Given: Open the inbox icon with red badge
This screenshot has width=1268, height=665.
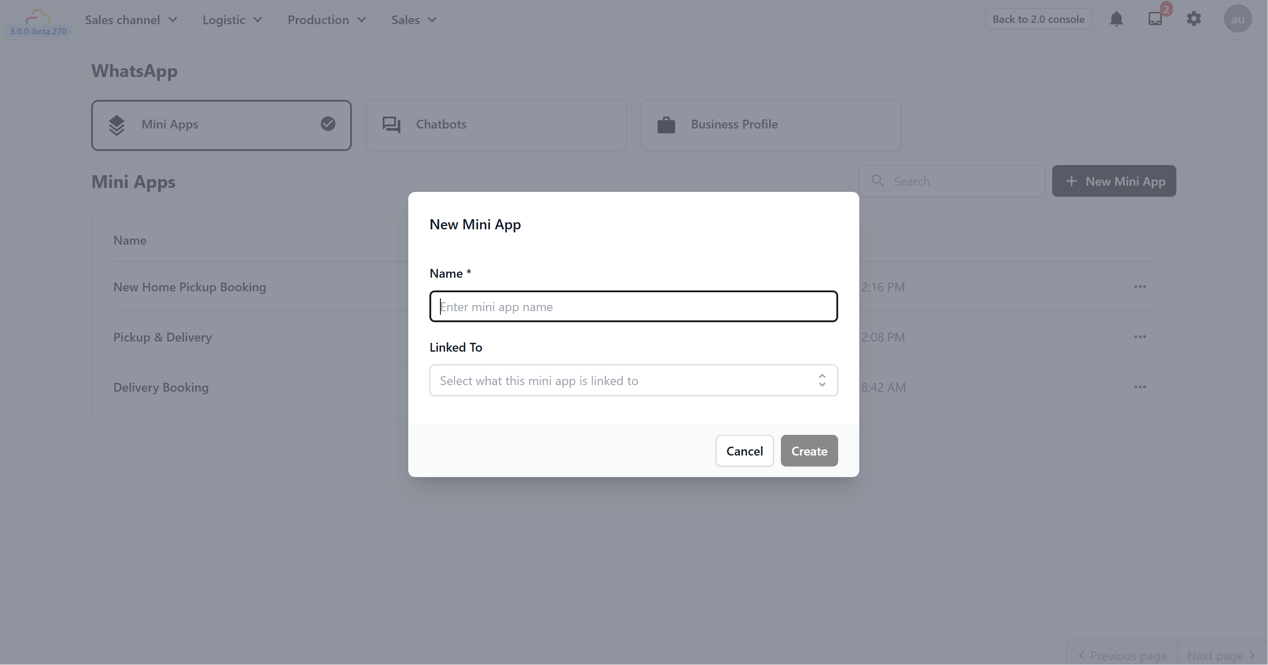Looking at the screenshot, I should [1155, 19].
